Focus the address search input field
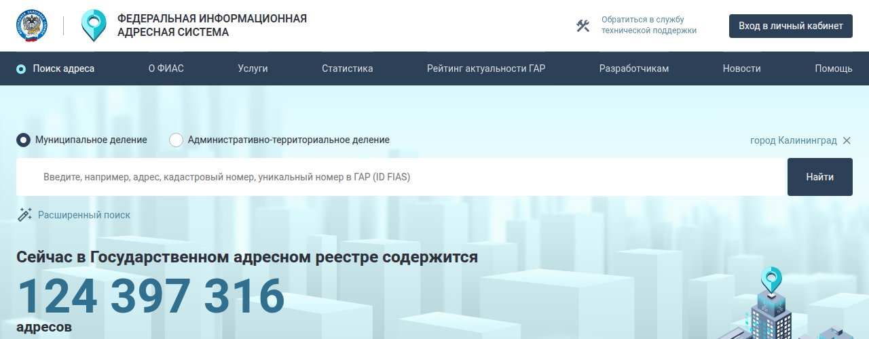 (401, 177)
